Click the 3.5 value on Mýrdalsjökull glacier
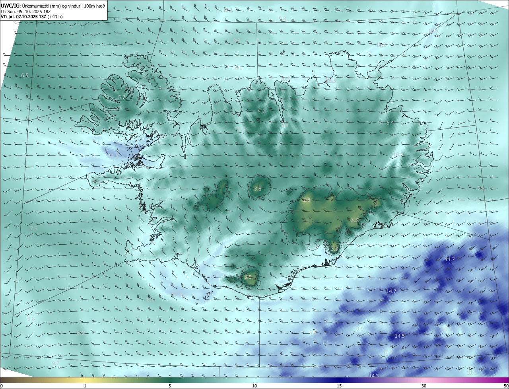The width and height of the screenshot is (509, 389). pyautogui.click(x=248, y=277)
